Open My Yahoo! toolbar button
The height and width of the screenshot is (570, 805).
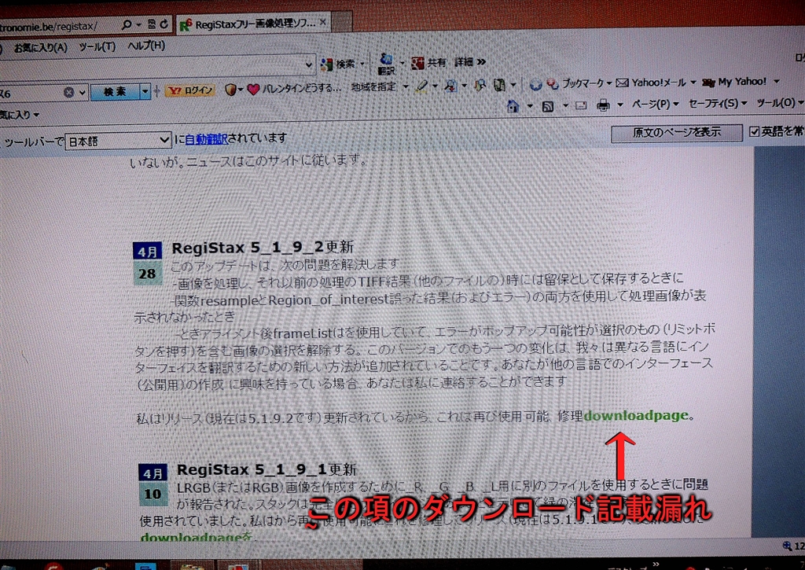(x=734, y=82)
